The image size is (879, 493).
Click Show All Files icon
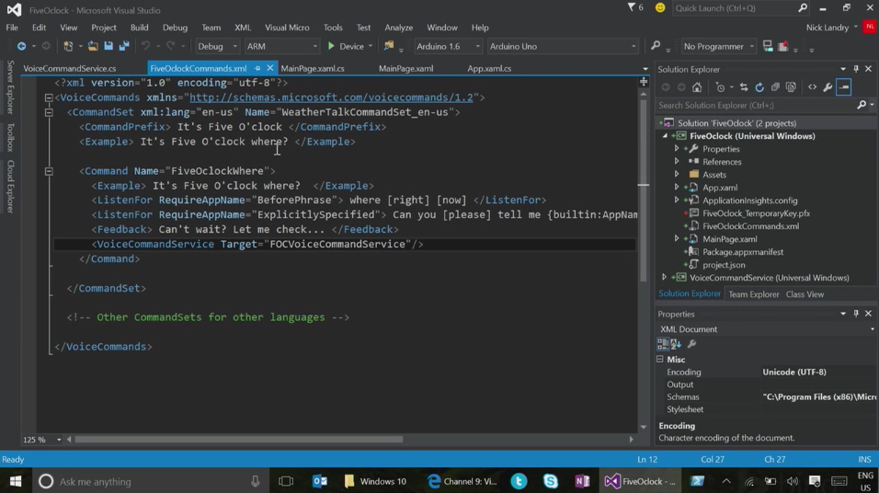click(x=791, y=87)
